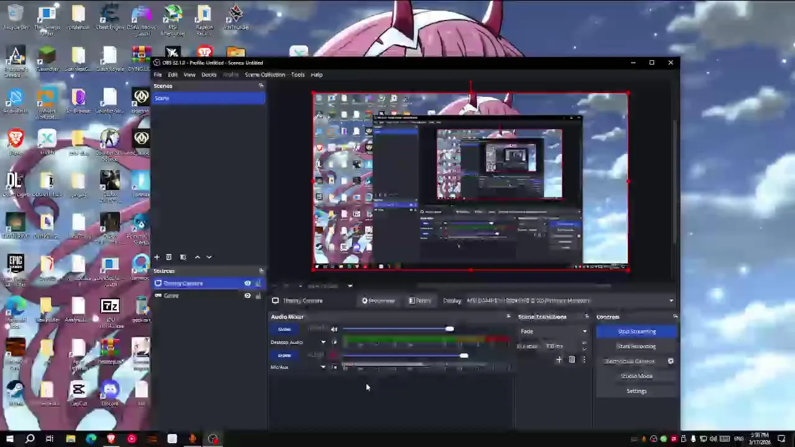Open the Fade transition dropdown
Viewport: 795px width, 447px height.
[x=553, y=332]
